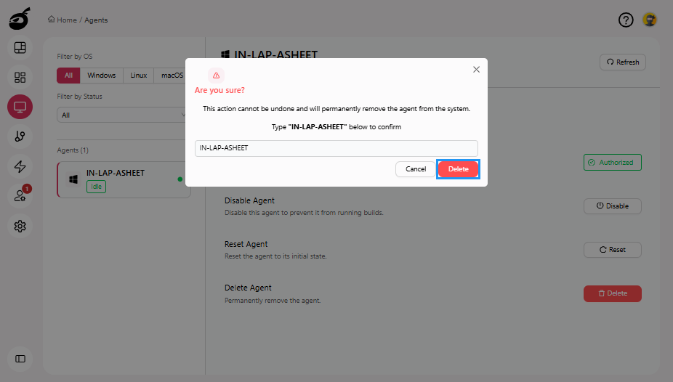Click the 'Filter by Status' label
673x382 pixels.
[x=79, y=97]
